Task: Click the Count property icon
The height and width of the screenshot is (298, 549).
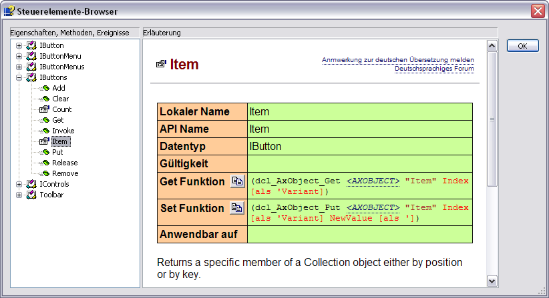Action: [x=44, y=109]
